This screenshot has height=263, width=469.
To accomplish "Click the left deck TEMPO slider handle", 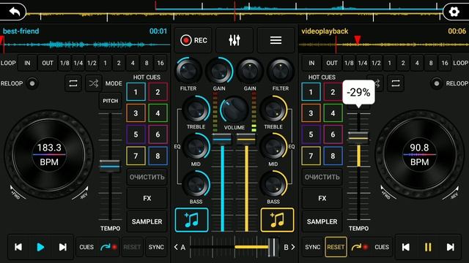I will tap(110, 166).
